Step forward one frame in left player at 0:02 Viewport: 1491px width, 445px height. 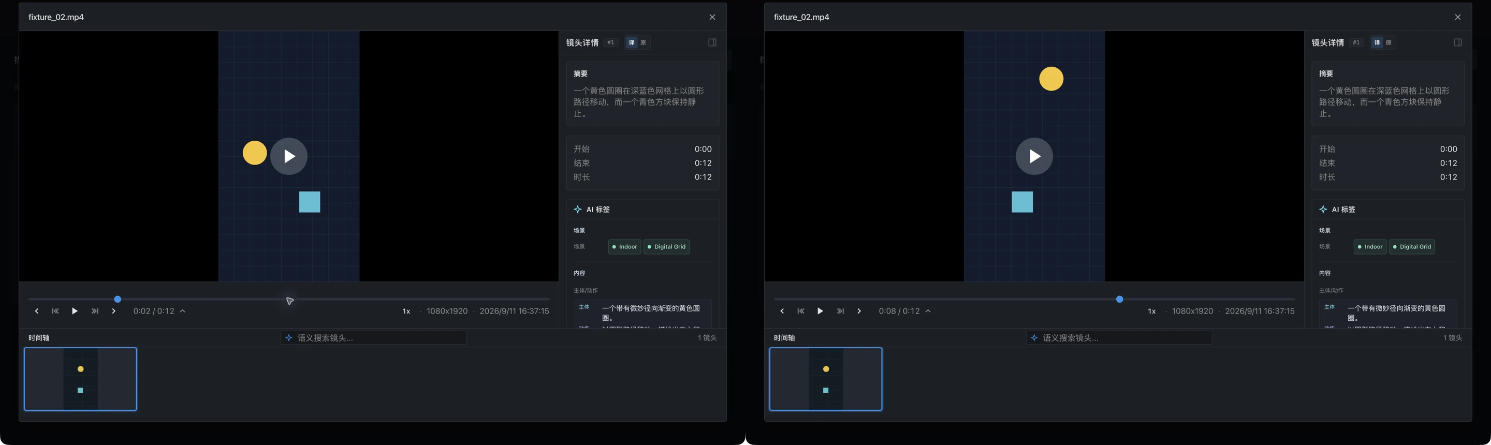[x=113, y=311]
